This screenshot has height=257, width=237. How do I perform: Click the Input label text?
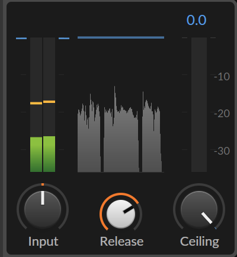[x=43, y=242]
